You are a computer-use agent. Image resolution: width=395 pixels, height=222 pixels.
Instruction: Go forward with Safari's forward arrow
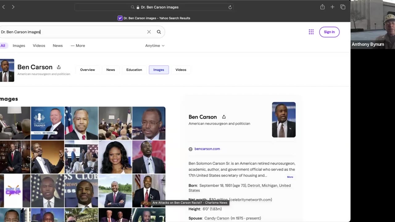point(13,7)
